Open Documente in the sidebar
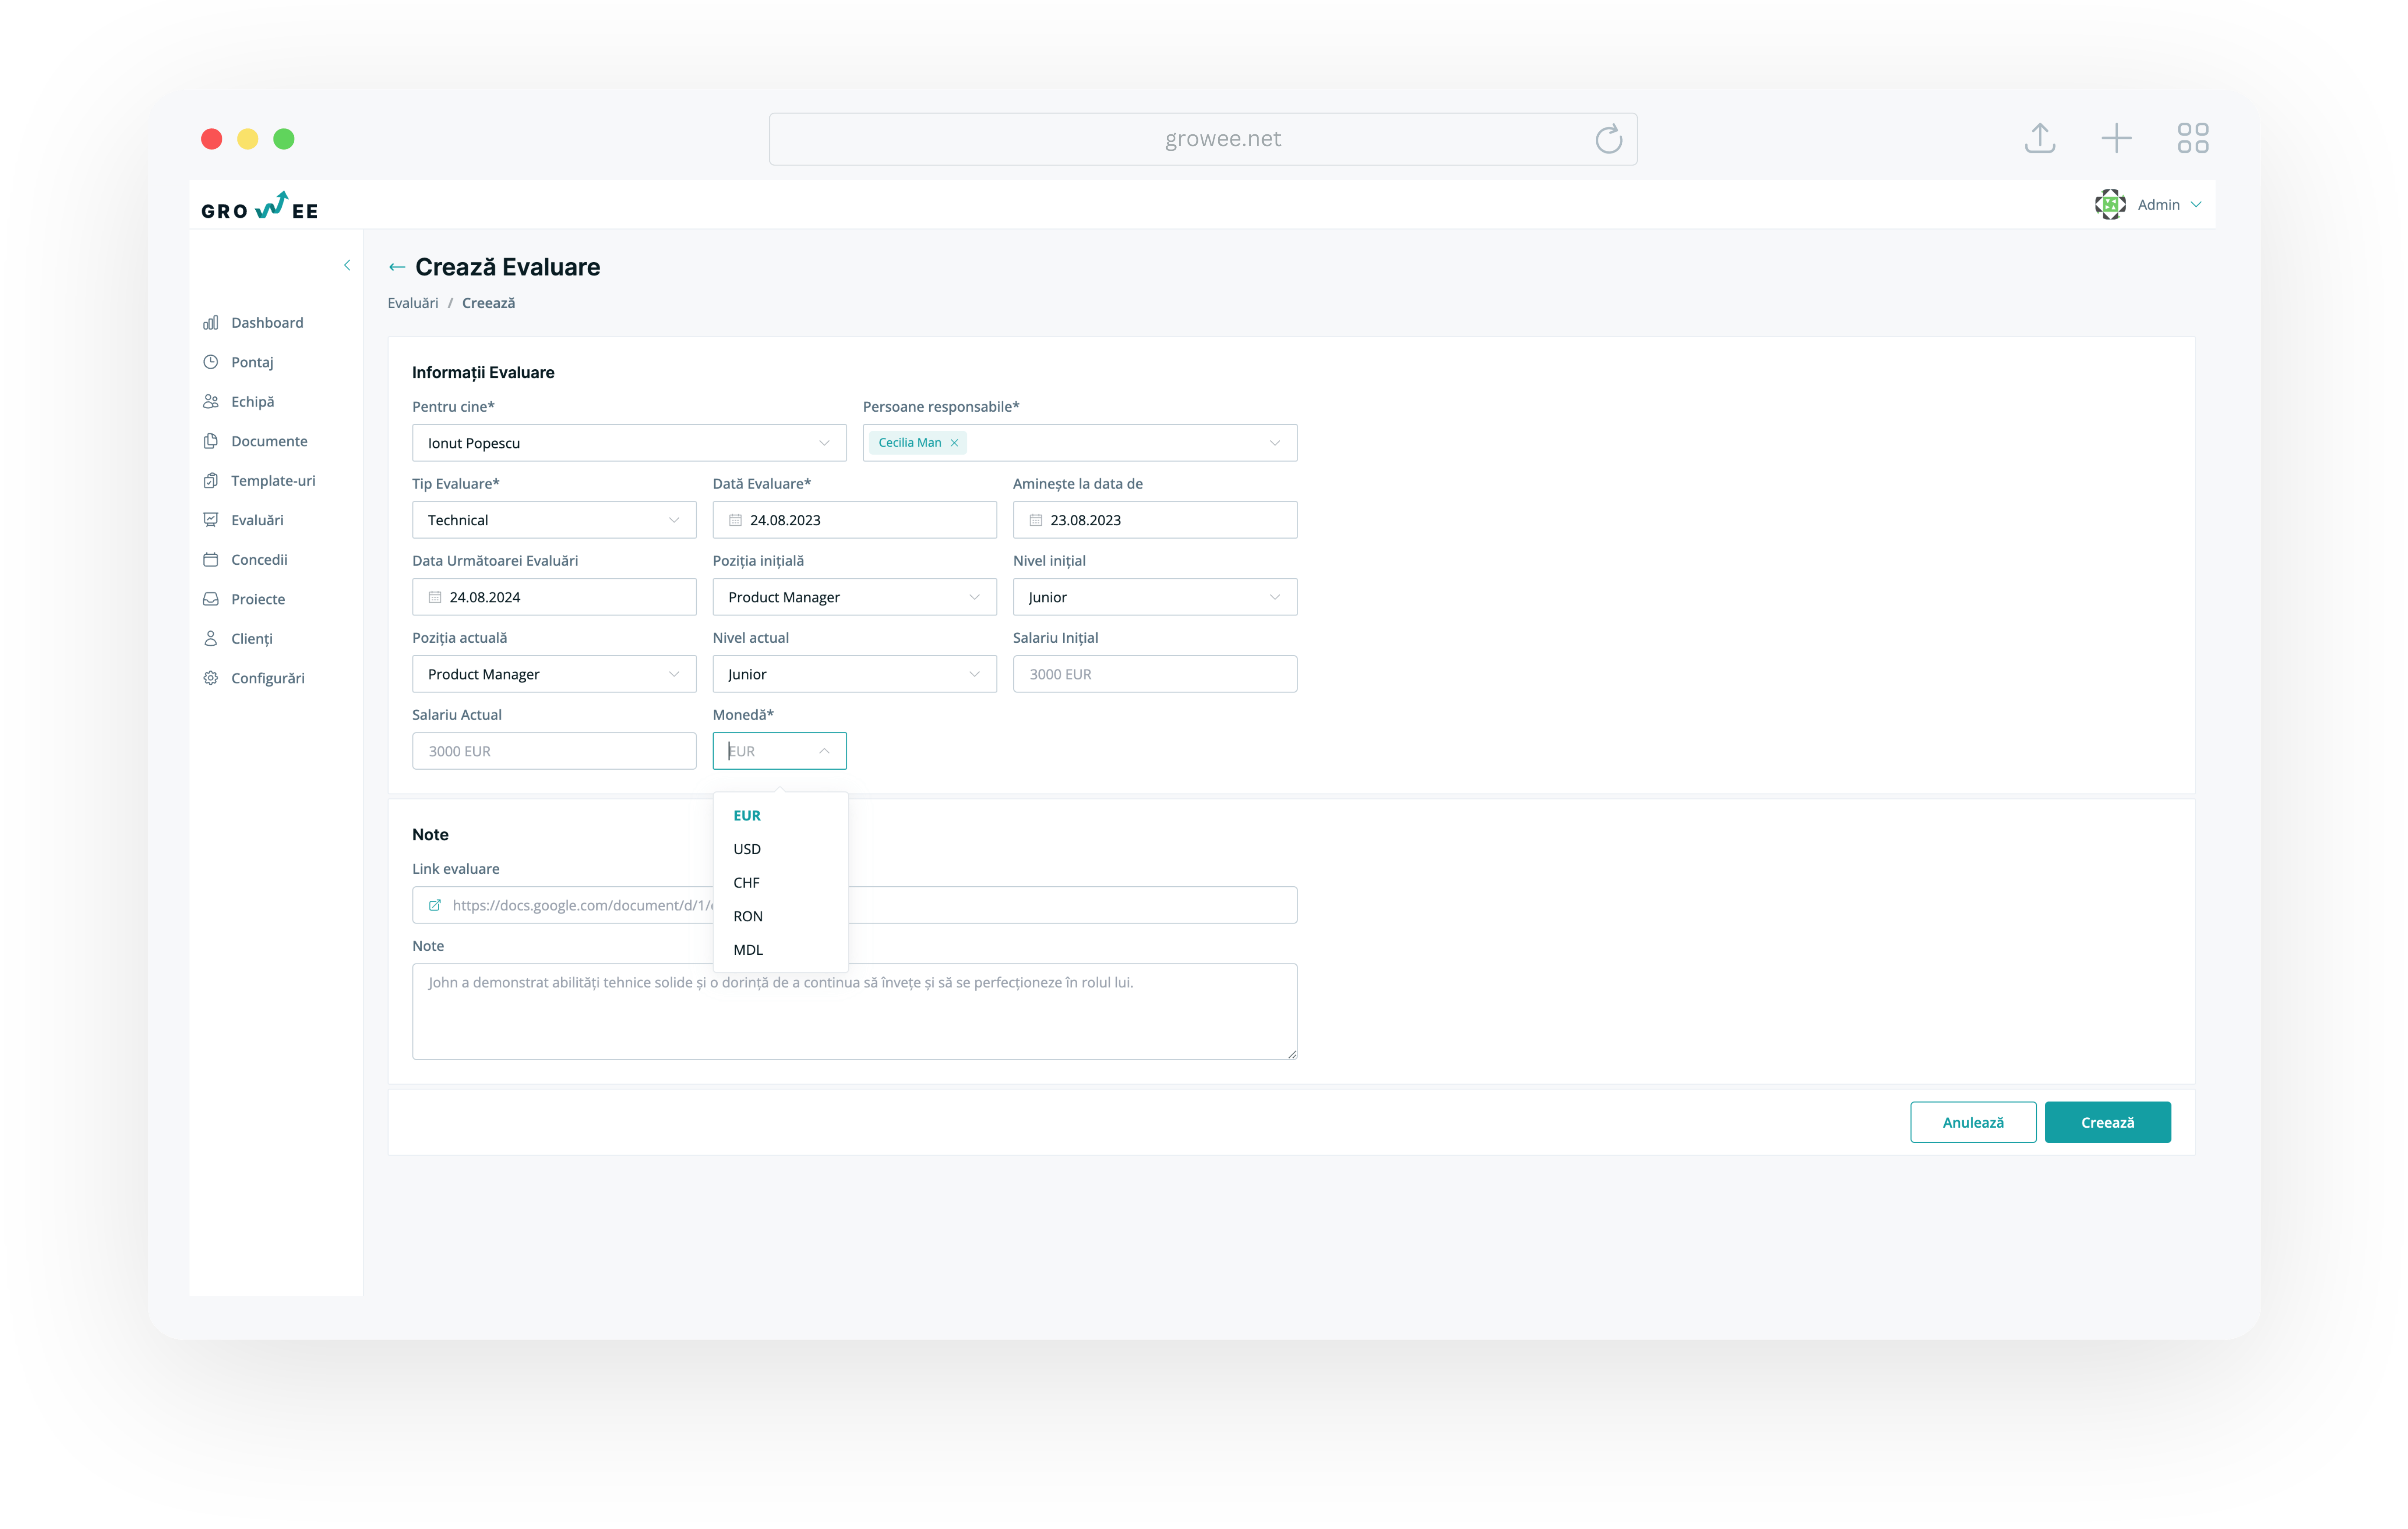2408x1529 pixels. [x=269, y=441]
